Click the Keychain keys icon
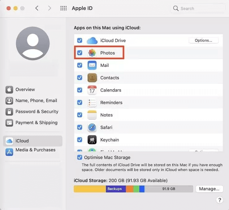 click(92, 139)
